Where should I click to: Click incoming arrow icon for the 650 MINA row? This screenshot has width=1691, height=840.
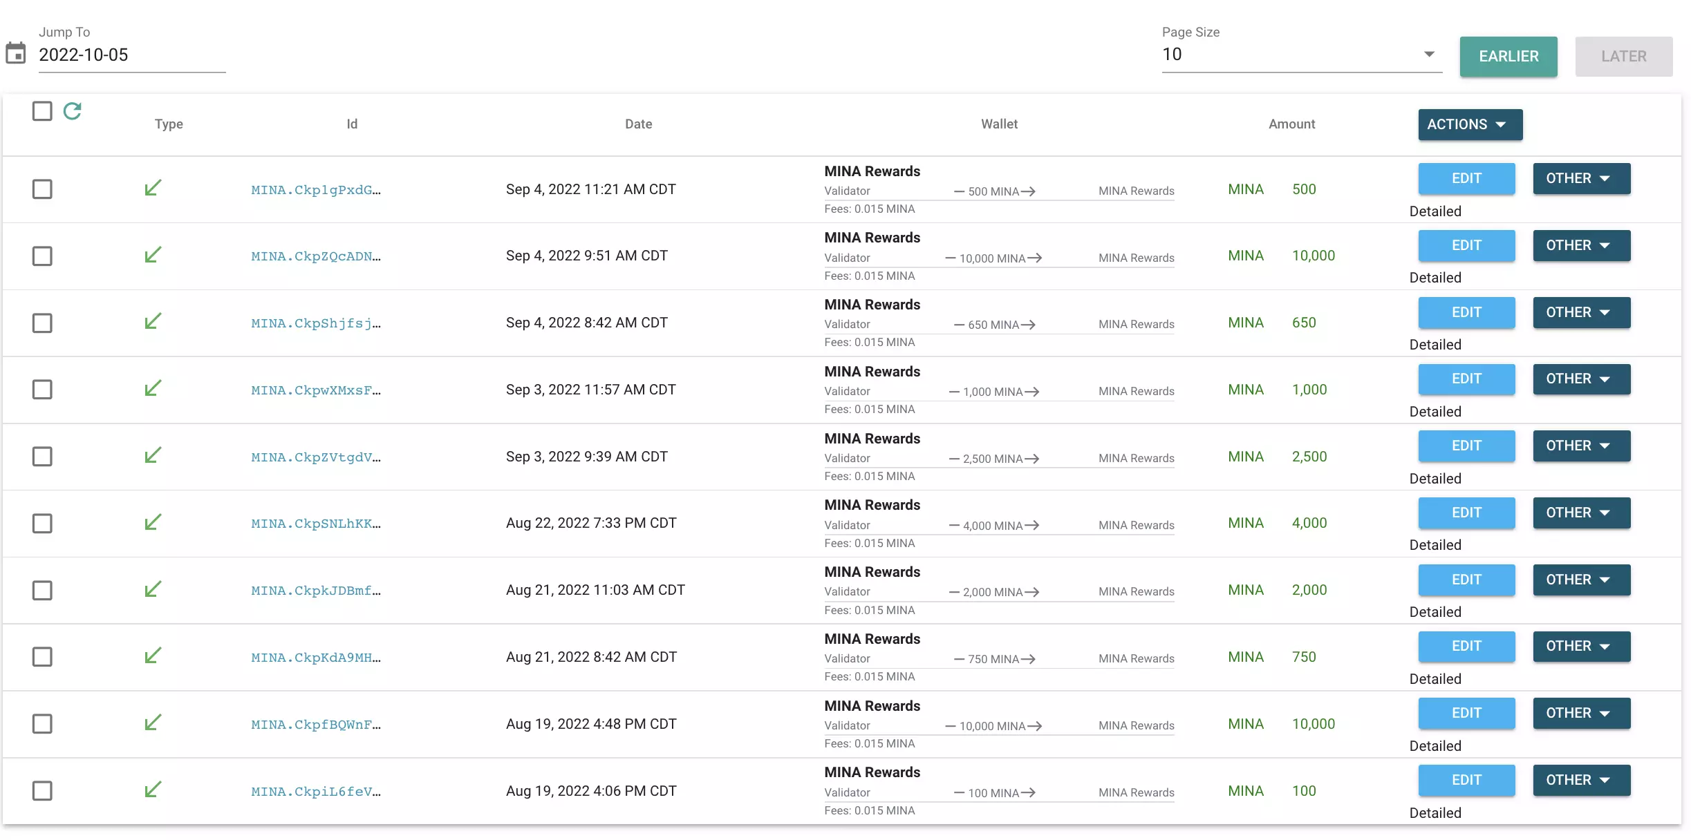[153, 322]
